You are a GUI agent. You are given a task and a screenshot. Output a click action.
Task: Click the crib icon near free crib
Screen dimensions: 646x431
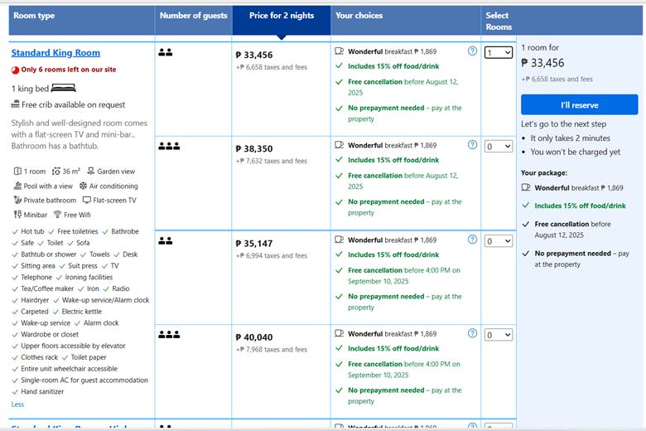(x=16, y=104)
